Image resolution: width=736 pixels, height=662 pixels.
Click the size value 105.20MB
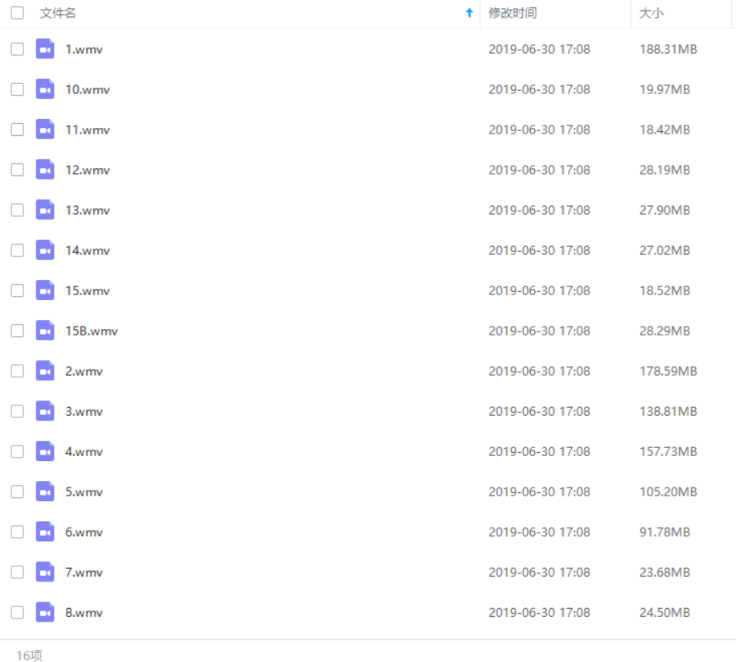[668, 492]
